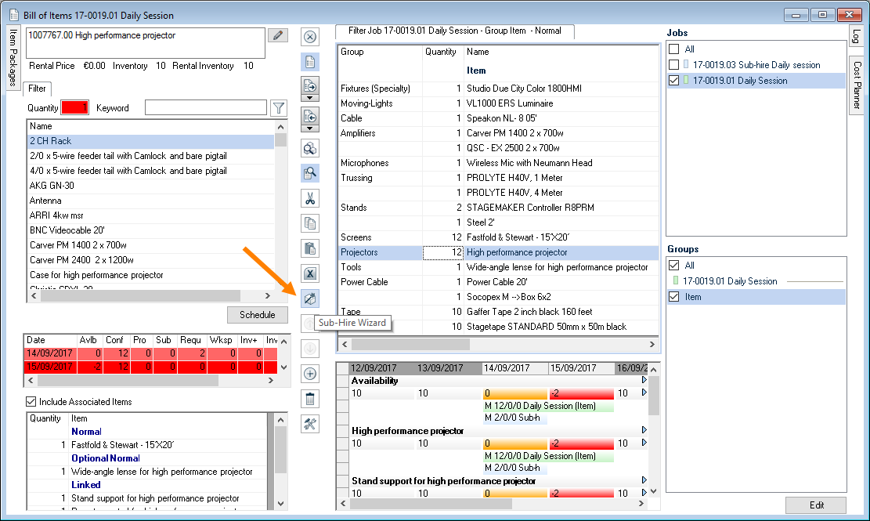Click the tools wrench settings icon

coord(310,424)
